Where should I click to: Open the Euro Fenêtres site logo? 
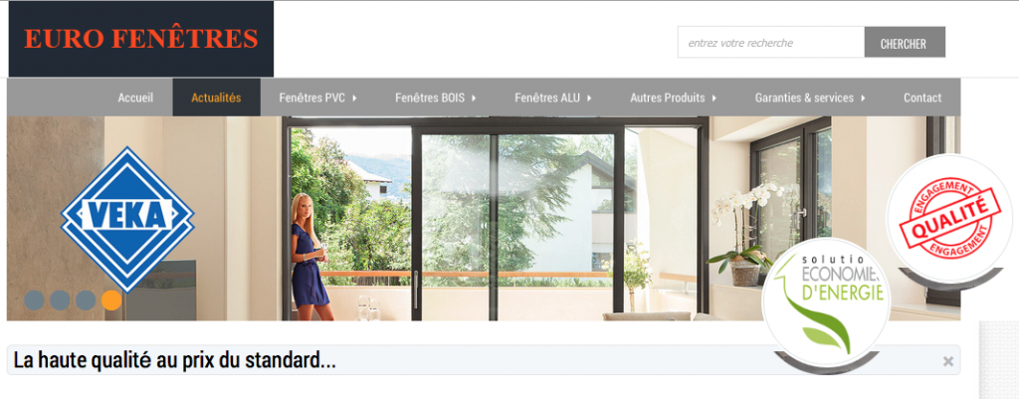coord(141,39)
